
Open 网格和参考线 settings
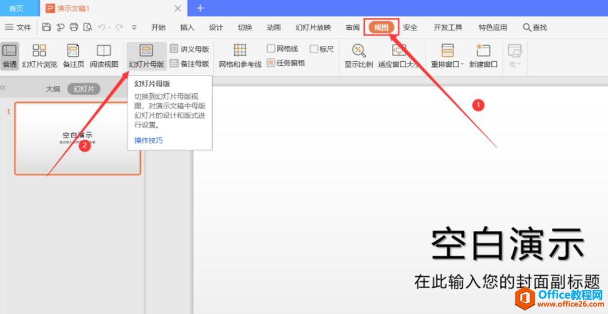(240, 56)
